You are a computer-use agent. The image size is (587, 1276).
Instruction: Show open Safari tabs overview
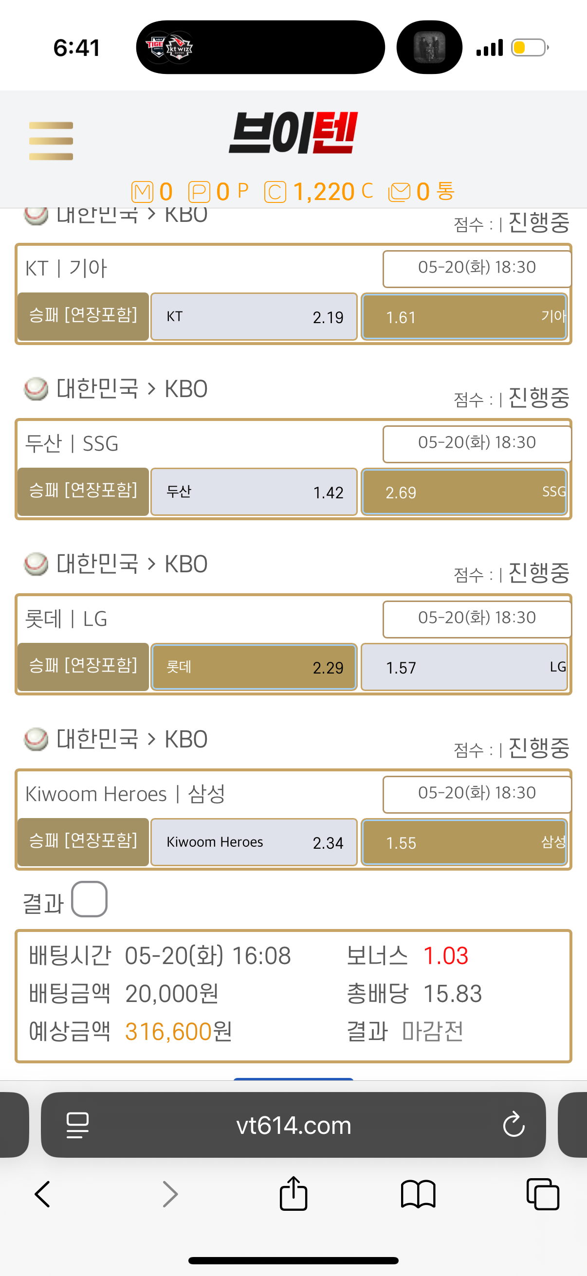click(x=543, y=1194)
